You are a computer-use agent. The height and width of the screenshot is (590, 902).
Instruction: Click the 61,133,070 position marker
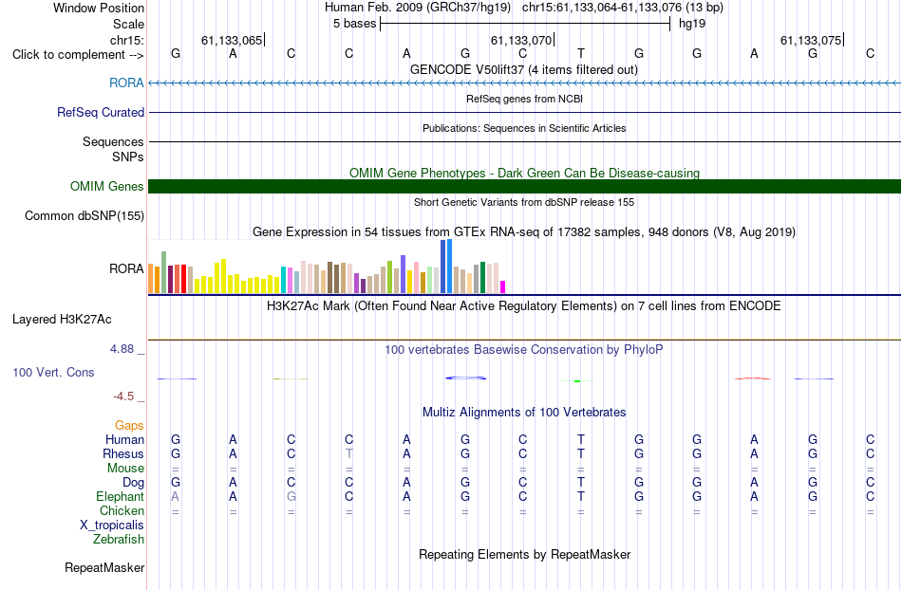[522, 40]
